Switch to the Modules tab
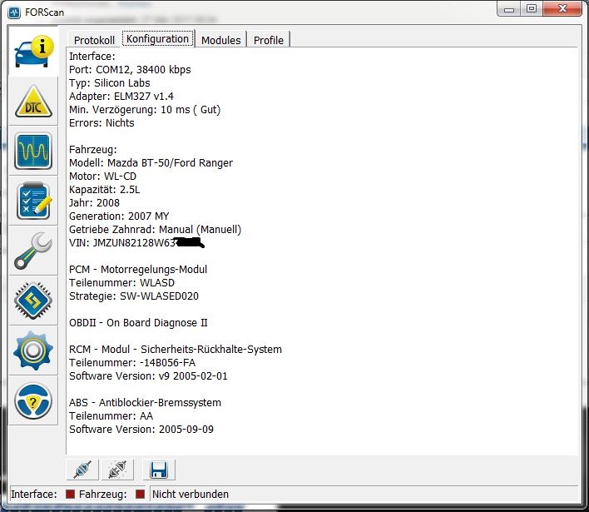 coord(221,40)
